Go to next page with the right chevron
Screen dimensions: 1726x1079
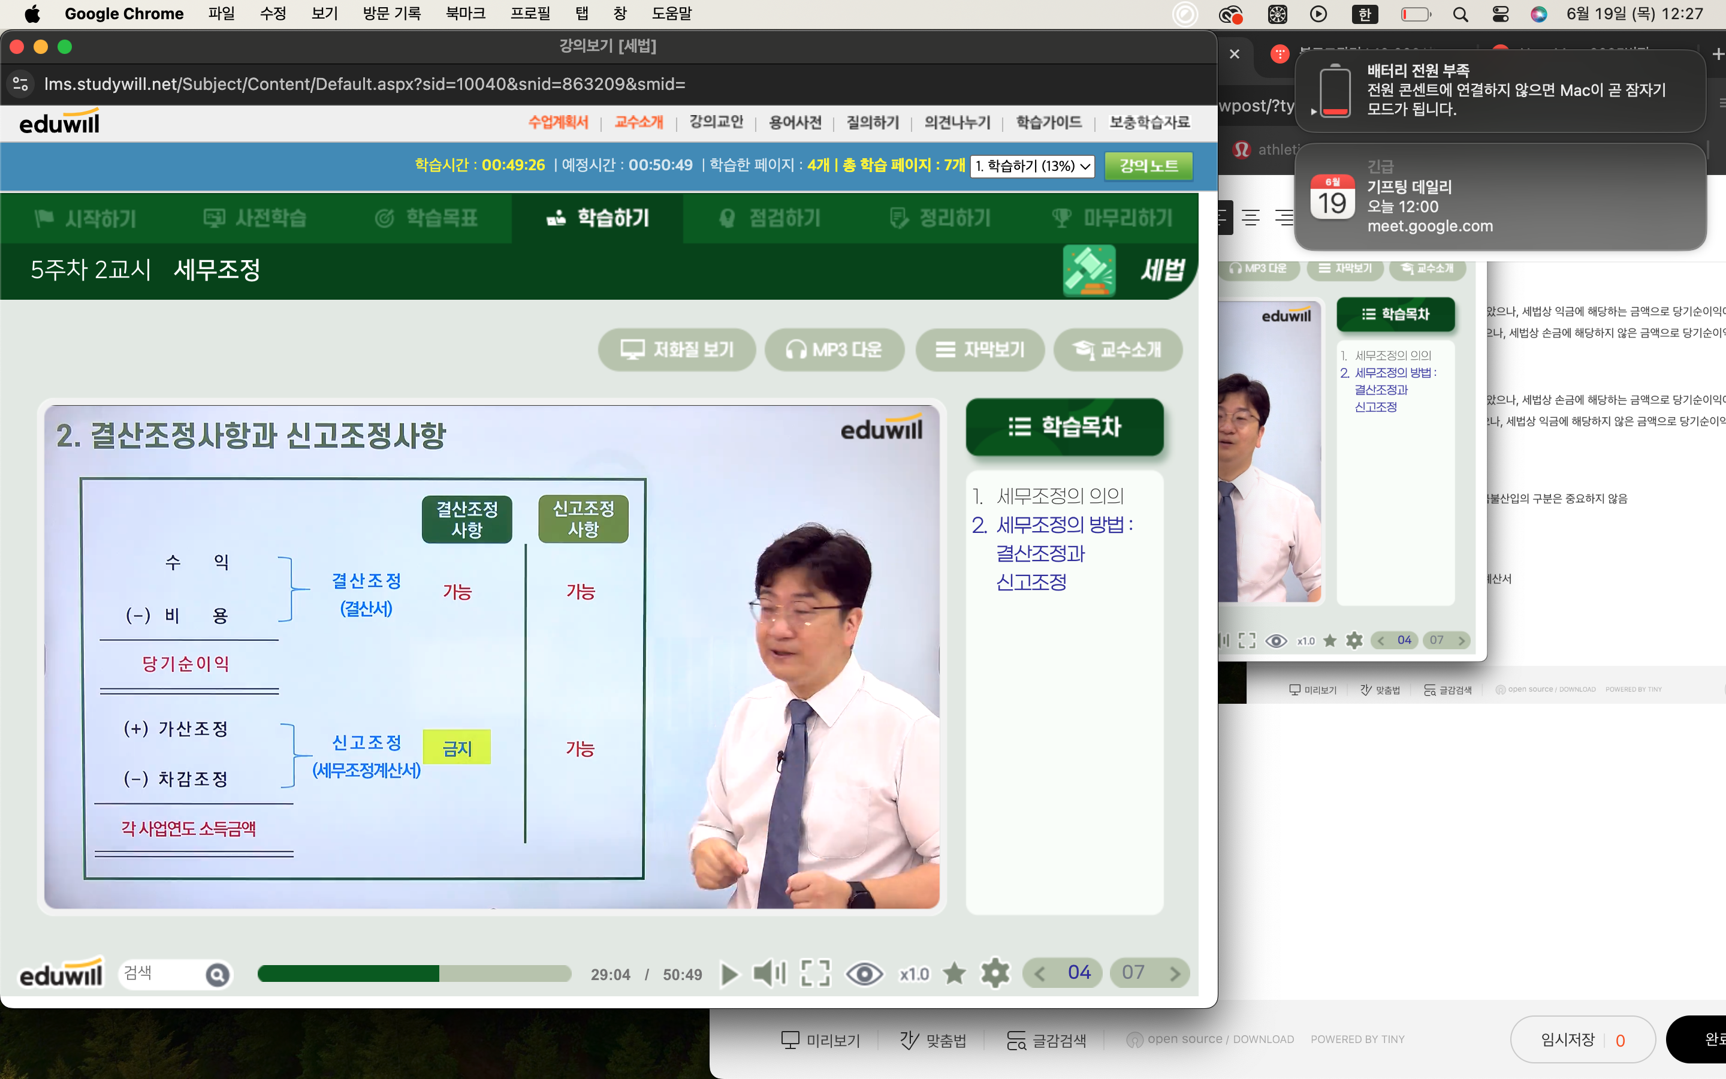(x=1175, y=973)
